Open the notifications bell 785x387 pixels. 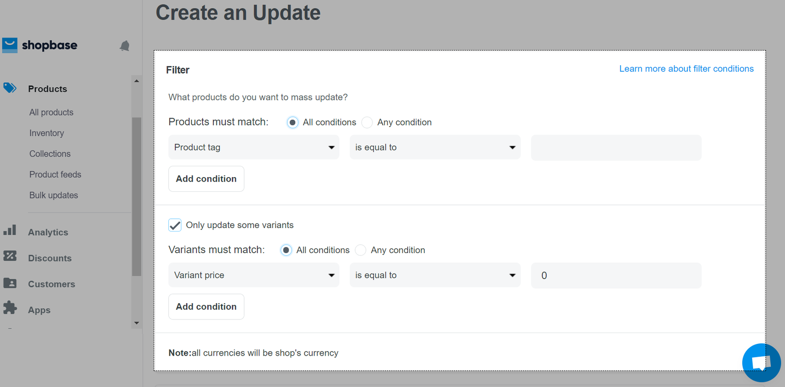[125, 46]
